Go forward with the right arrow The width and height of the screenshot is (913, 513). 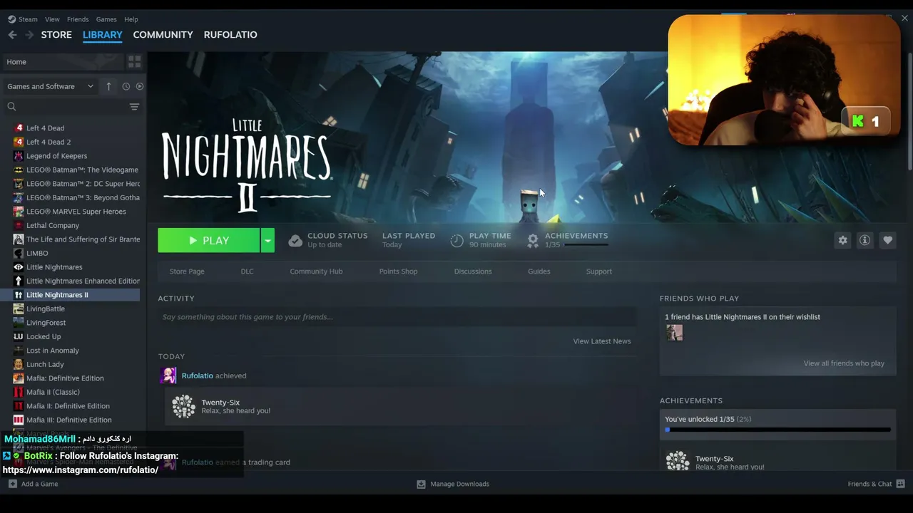29,34
